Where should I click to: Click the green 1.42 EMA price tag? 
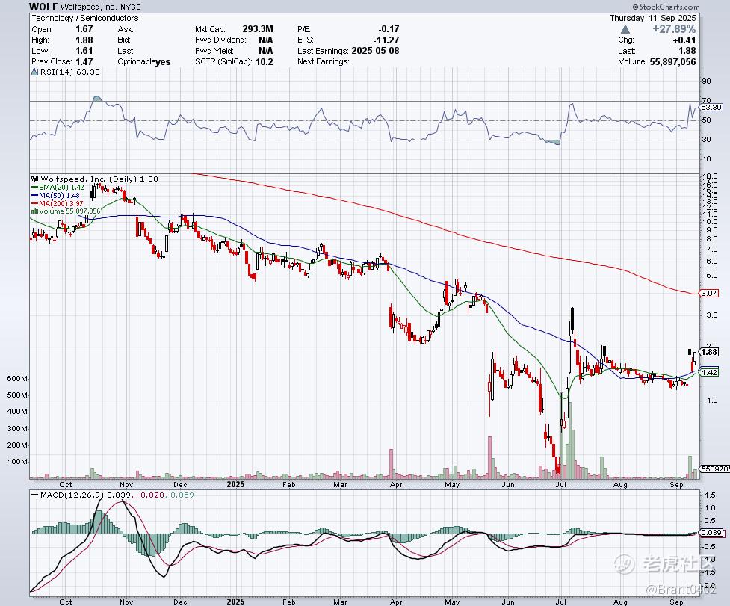710,372
